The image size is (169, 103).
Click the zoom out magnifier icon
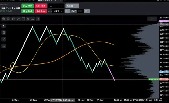click(8, 19)
